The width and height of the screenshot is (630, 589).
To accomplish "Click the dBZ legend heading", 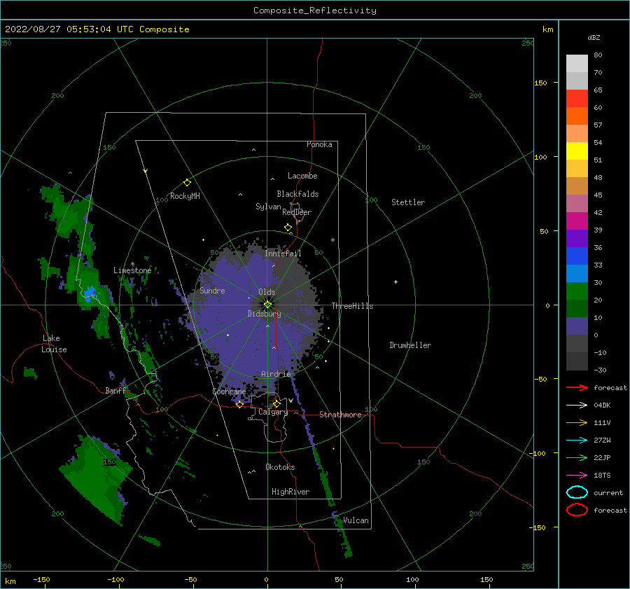I will point(594,37).
